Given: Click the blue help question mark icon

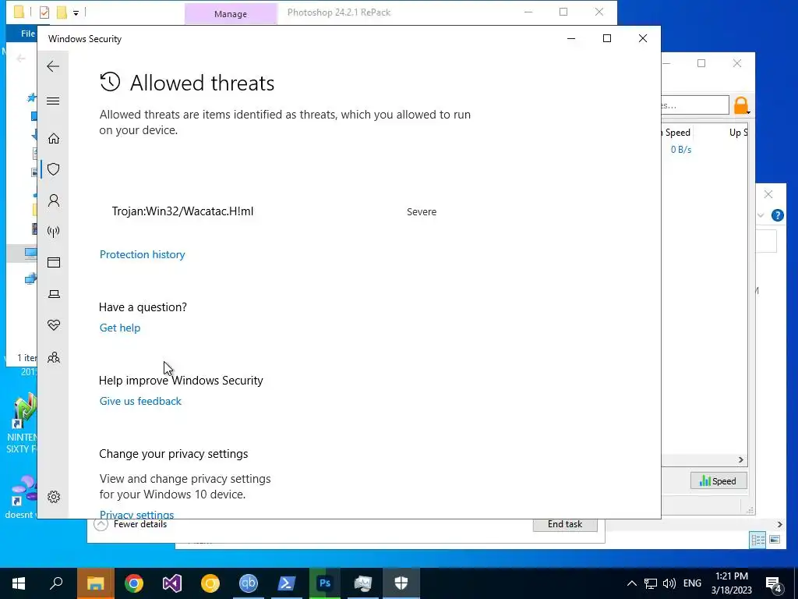Looking at the screenshot, I should coord(777,215).
